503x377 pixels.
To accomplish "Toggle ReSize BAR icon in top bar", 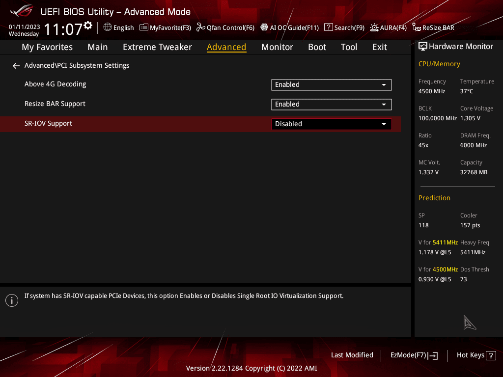I will click(417, 27).
